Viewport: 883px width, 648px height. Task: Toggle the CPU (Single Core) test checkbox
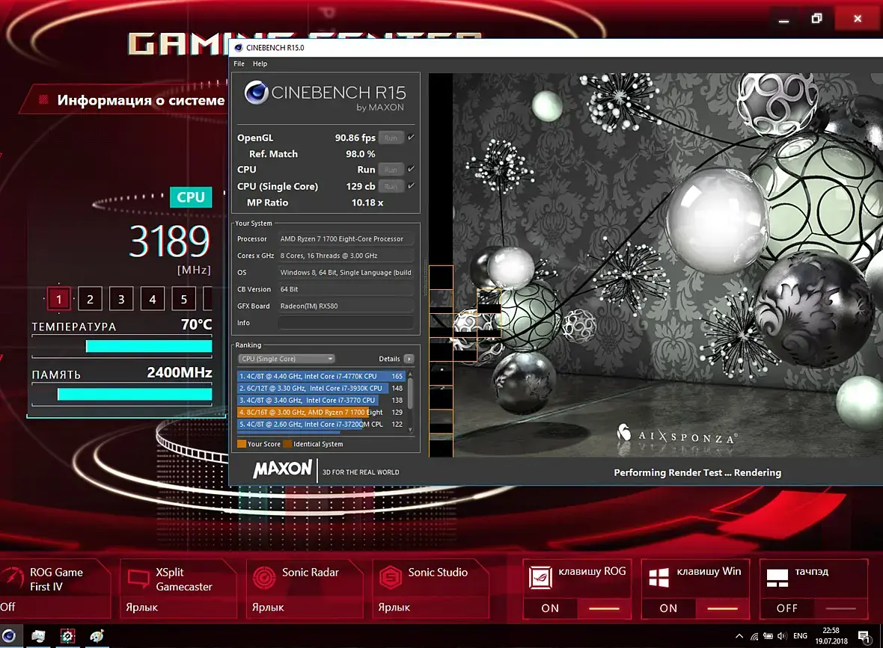pyautogui.click(x=411, y=185)
